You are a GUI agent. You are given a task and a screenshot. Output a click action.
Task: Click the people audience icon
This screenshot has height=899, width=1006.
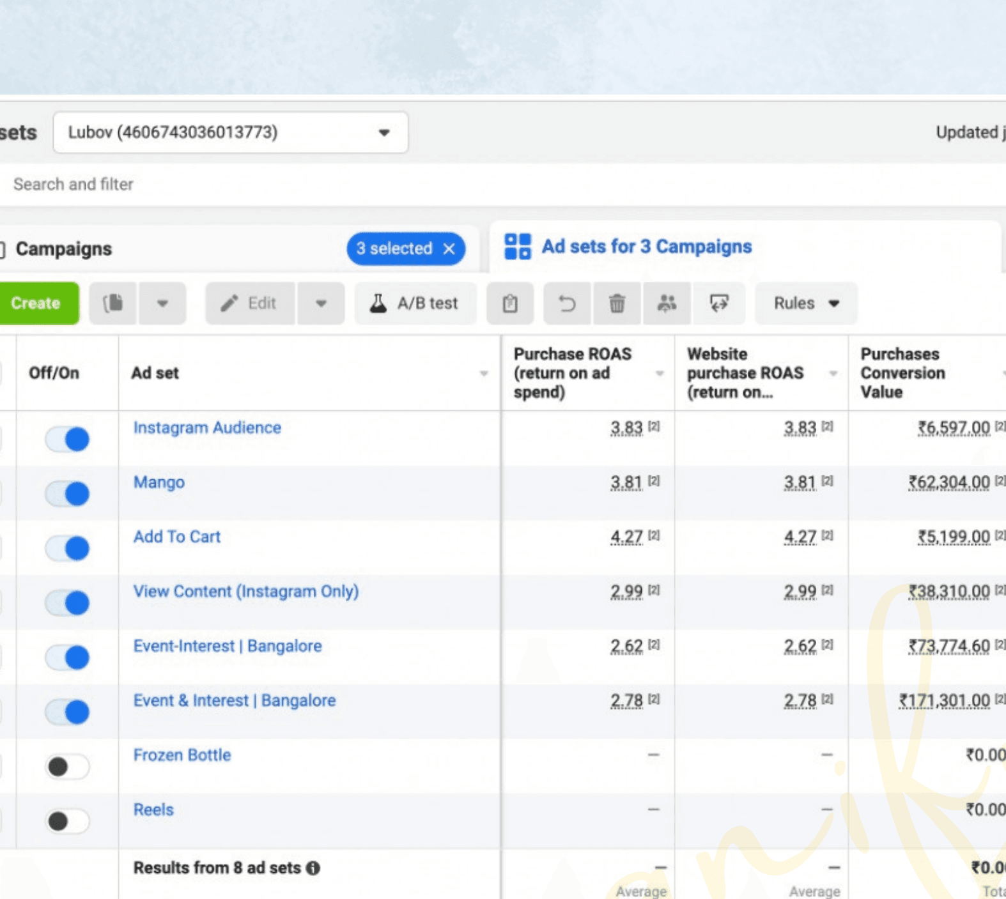tap(667, 303)
